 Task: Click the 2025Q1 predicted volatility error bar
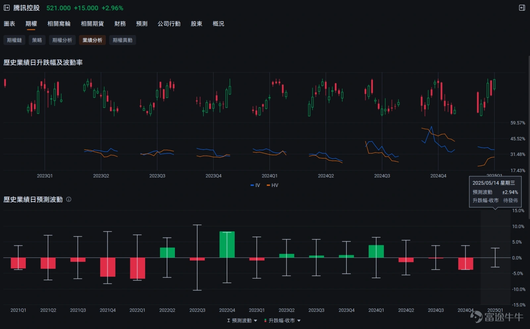[495, 257]
